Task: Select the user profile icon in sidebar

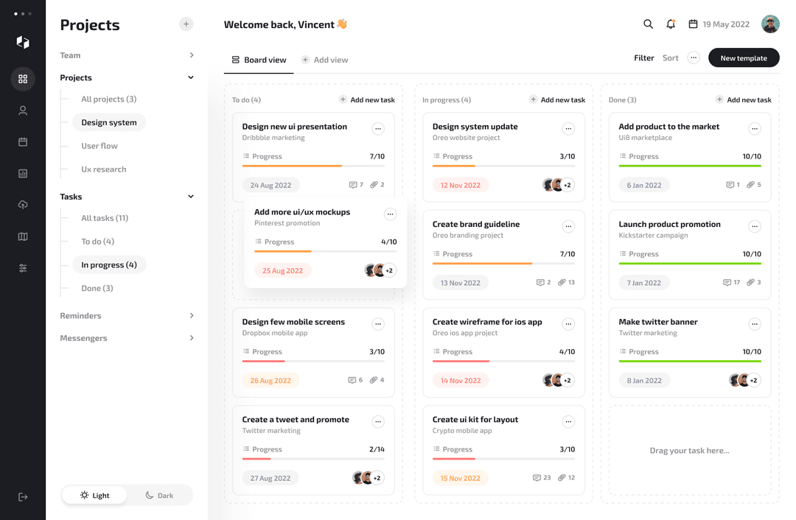Action: (22, 109)
